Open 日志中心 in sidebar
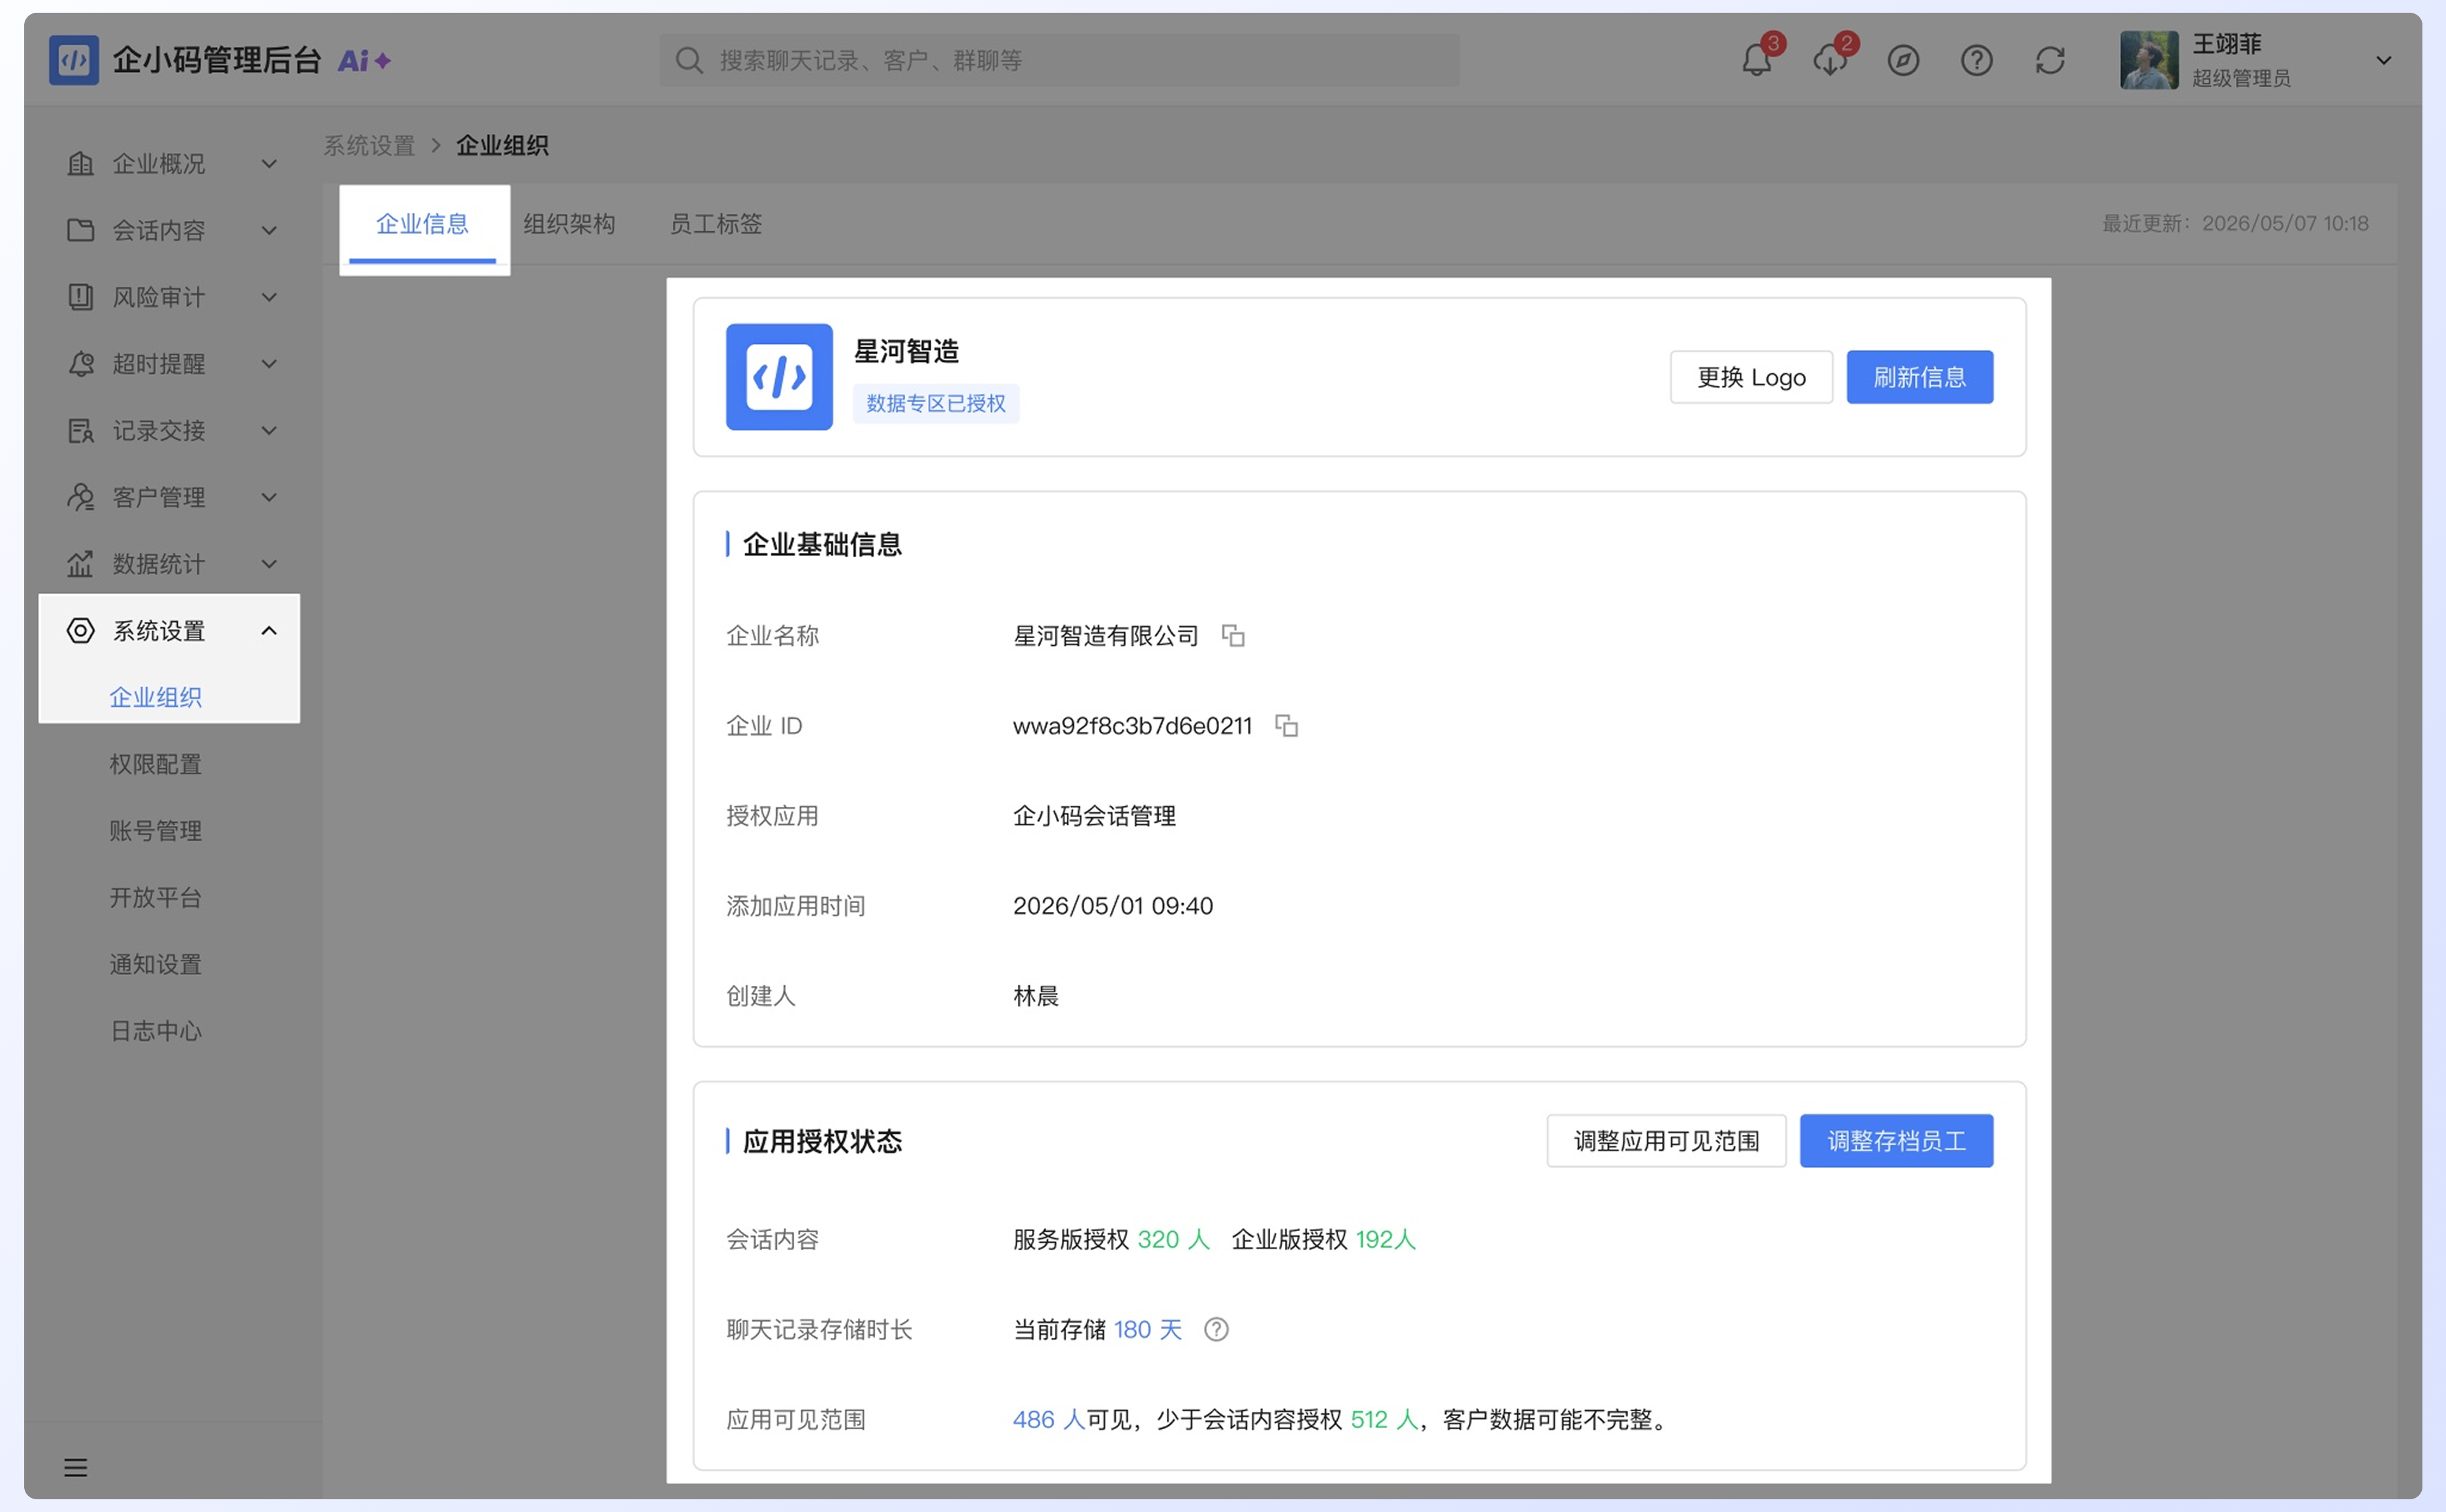2446x1512 pixels. click(x=156, y=1030)
